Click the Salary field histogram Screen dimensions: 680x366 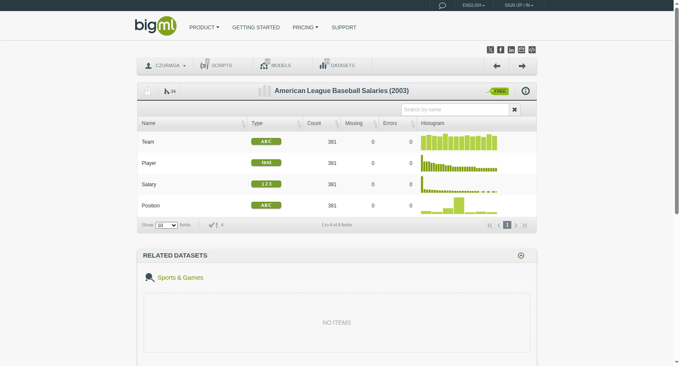click(459, 184)
